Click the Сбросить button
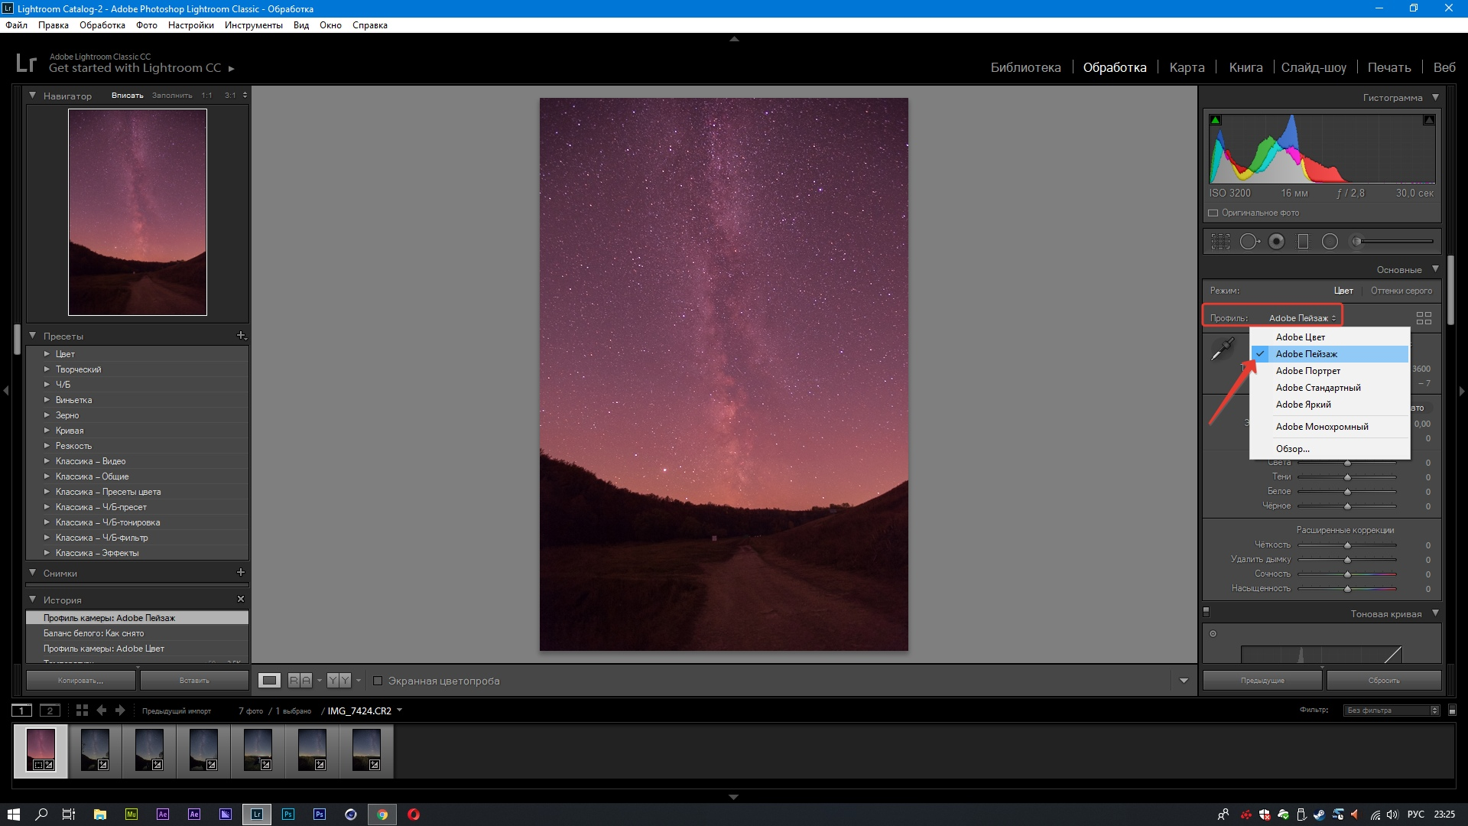 click(x=1384, y=680)
